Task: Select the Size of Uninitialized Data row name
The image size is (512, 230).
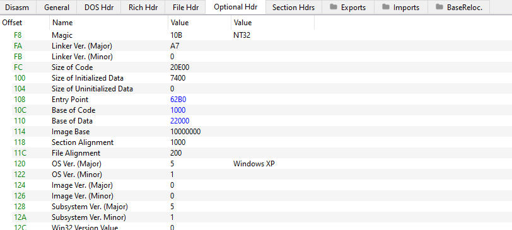Action: 93,89
